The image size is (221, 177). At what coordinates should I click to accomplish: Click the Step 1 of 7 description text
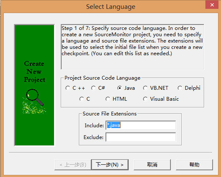click(132, 41)
